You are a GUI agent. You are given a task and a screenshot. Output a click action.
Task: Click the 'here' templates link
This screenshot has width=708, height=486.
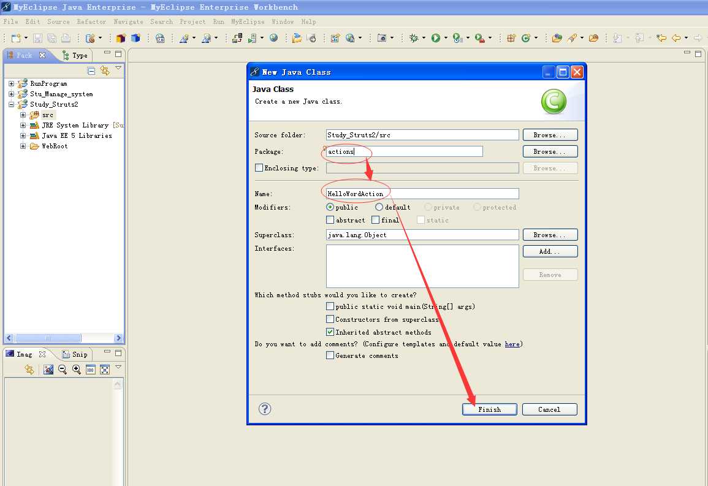click(512, 344)
